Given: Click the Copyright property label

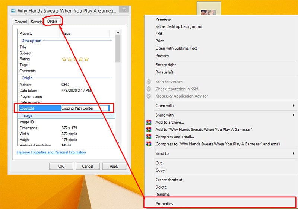Looking at the screenshot, I should coord(27,108).
